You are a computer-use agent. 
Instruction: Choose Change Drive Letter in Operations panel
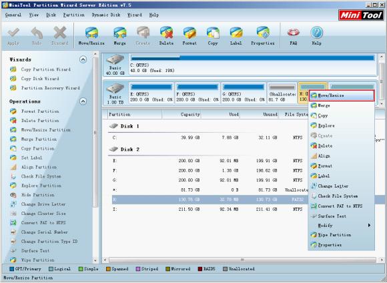click(38, 204)
